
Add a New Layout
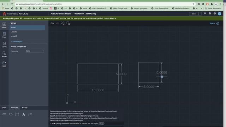[17, 42]
